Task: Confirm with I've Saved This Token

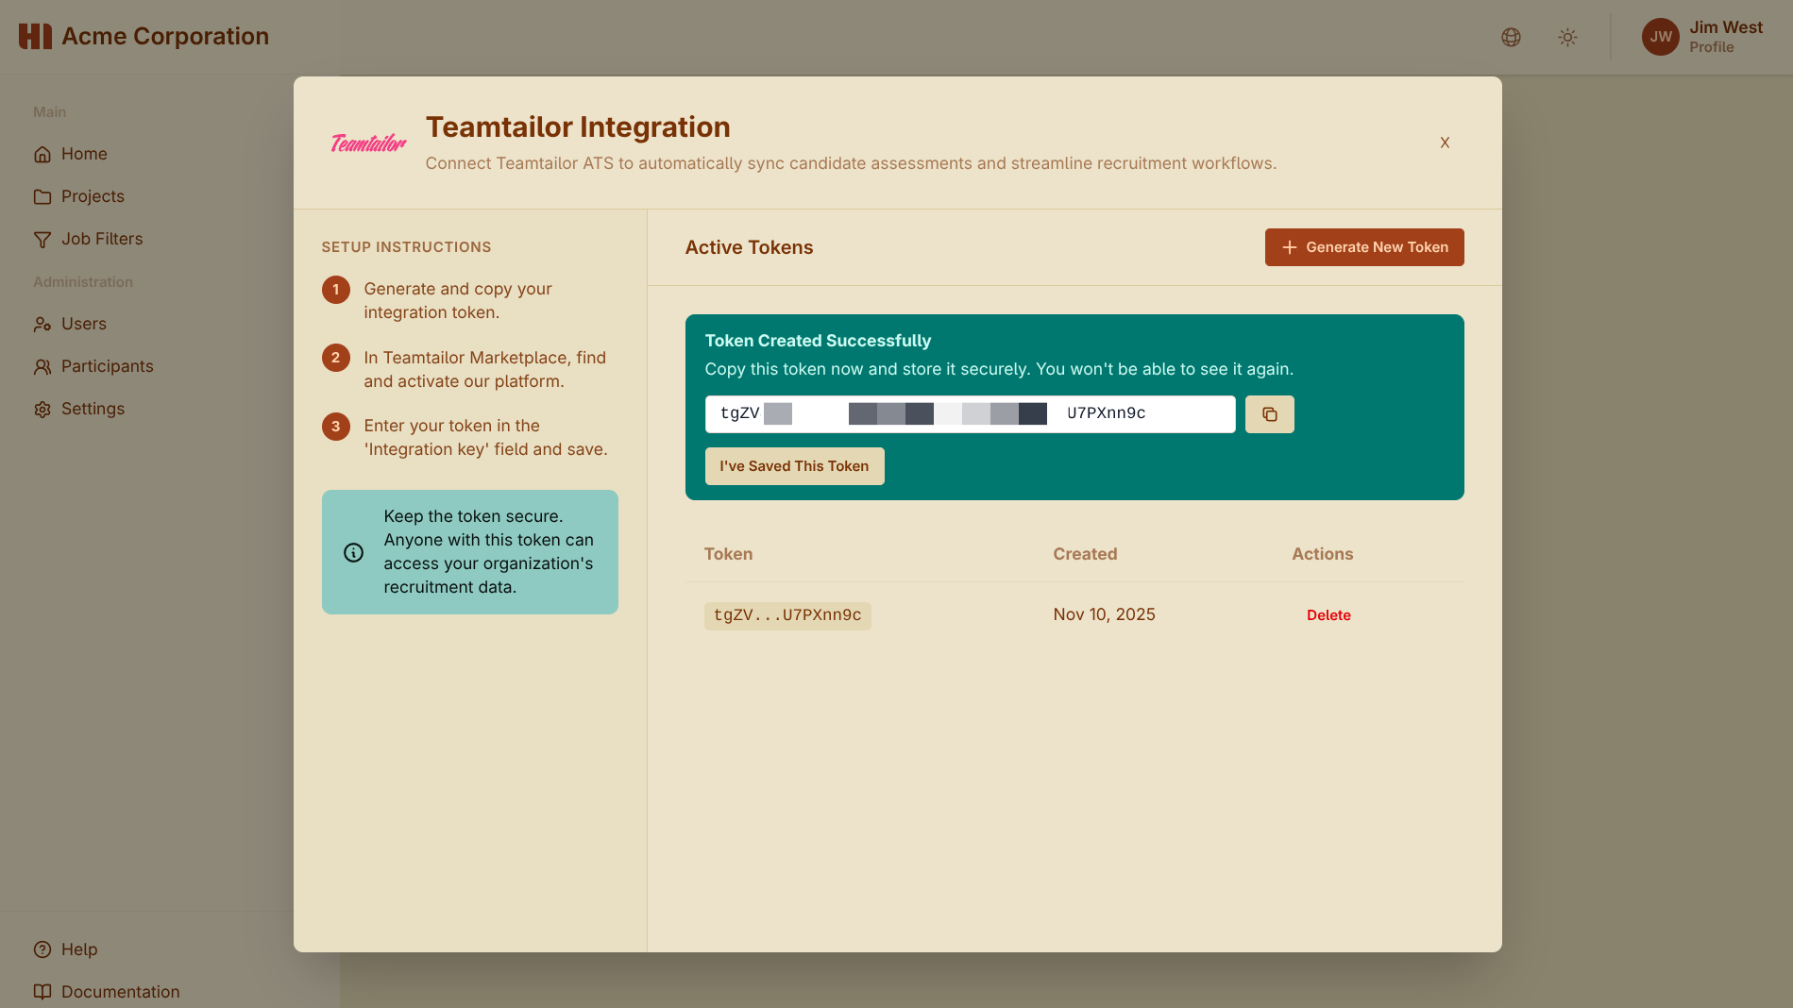Action: point(794,466)
